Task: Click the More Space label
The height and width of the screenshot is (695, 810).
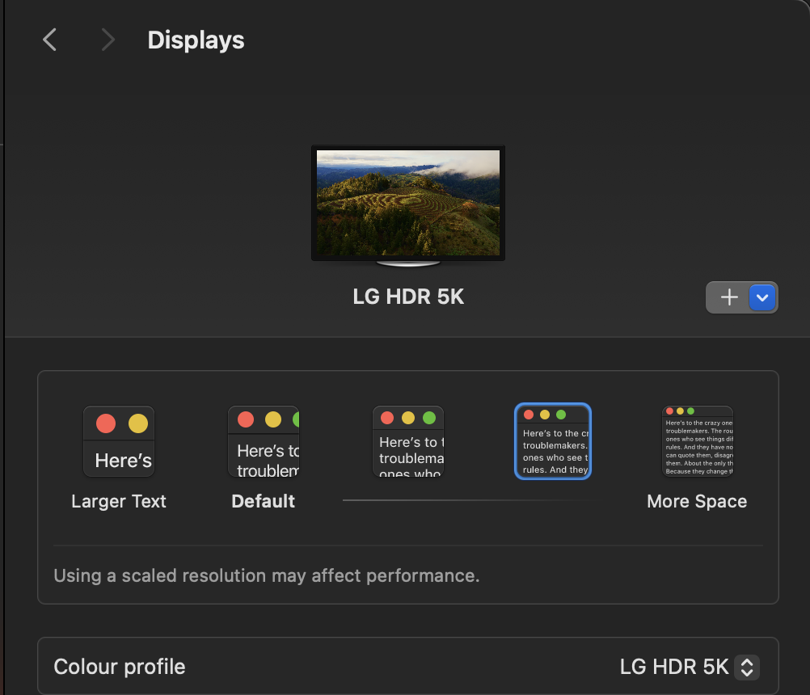Action: [697, 501]
